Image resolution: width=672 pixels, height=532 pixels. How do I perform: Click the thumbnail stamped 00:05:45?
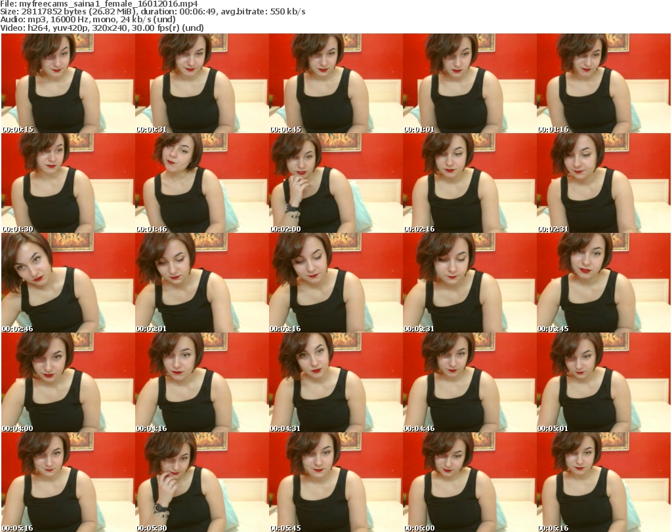(335, 482)
